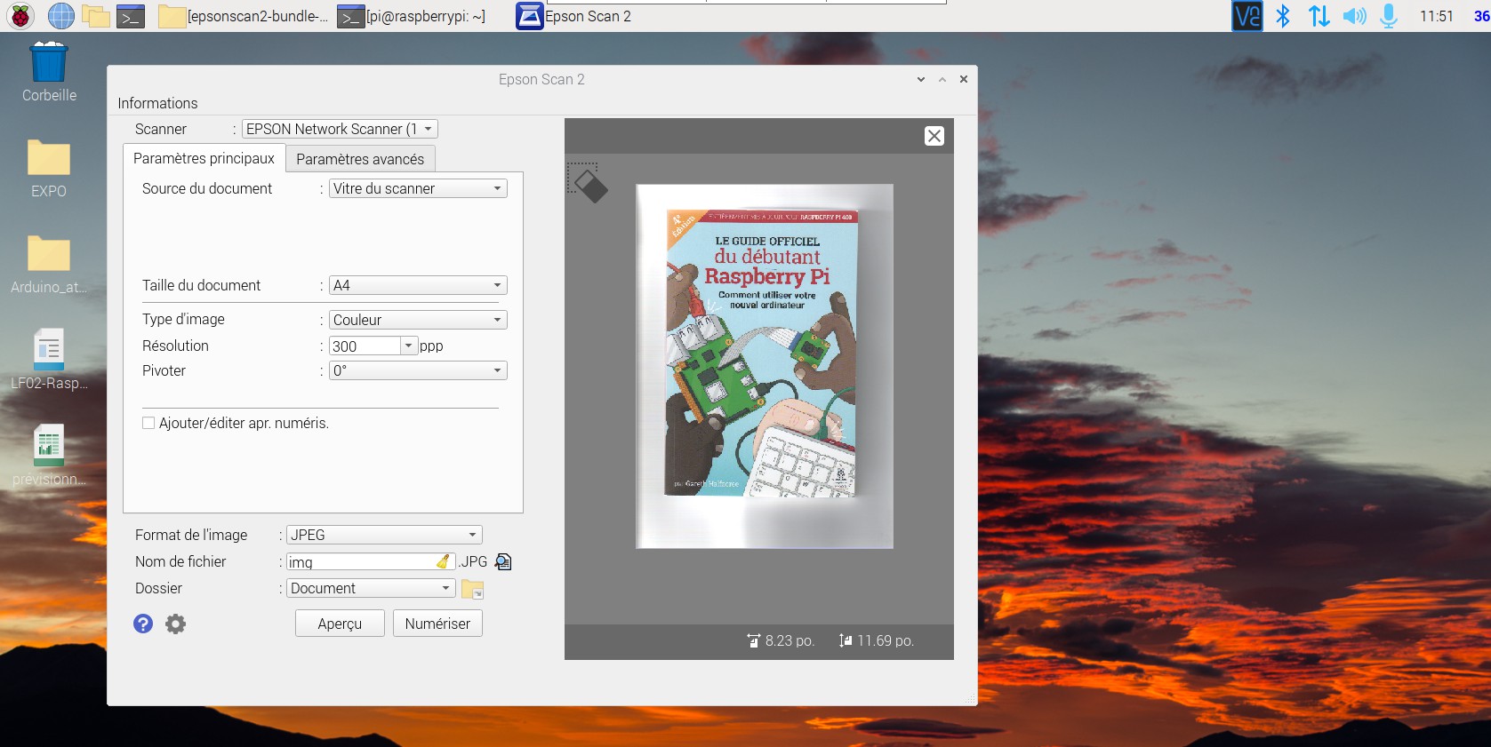Select the prévisionn... spreadsheet on desktop
Image resolution: width=1491 pixels, height=747 pixels.
click(49, 456)
